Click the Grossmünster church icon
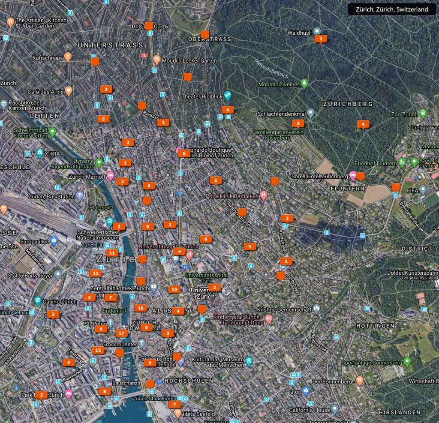The width and height of the screenshot is (439, 423). [141, 344]
